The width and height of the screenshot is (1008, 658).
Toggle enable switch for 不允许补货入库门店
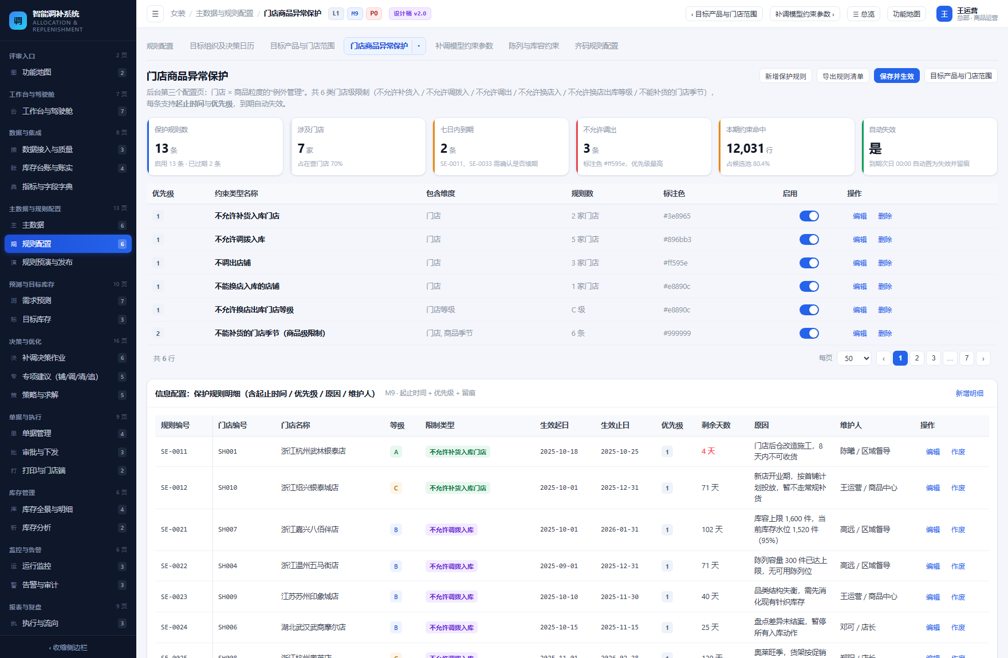coord(809,216)
